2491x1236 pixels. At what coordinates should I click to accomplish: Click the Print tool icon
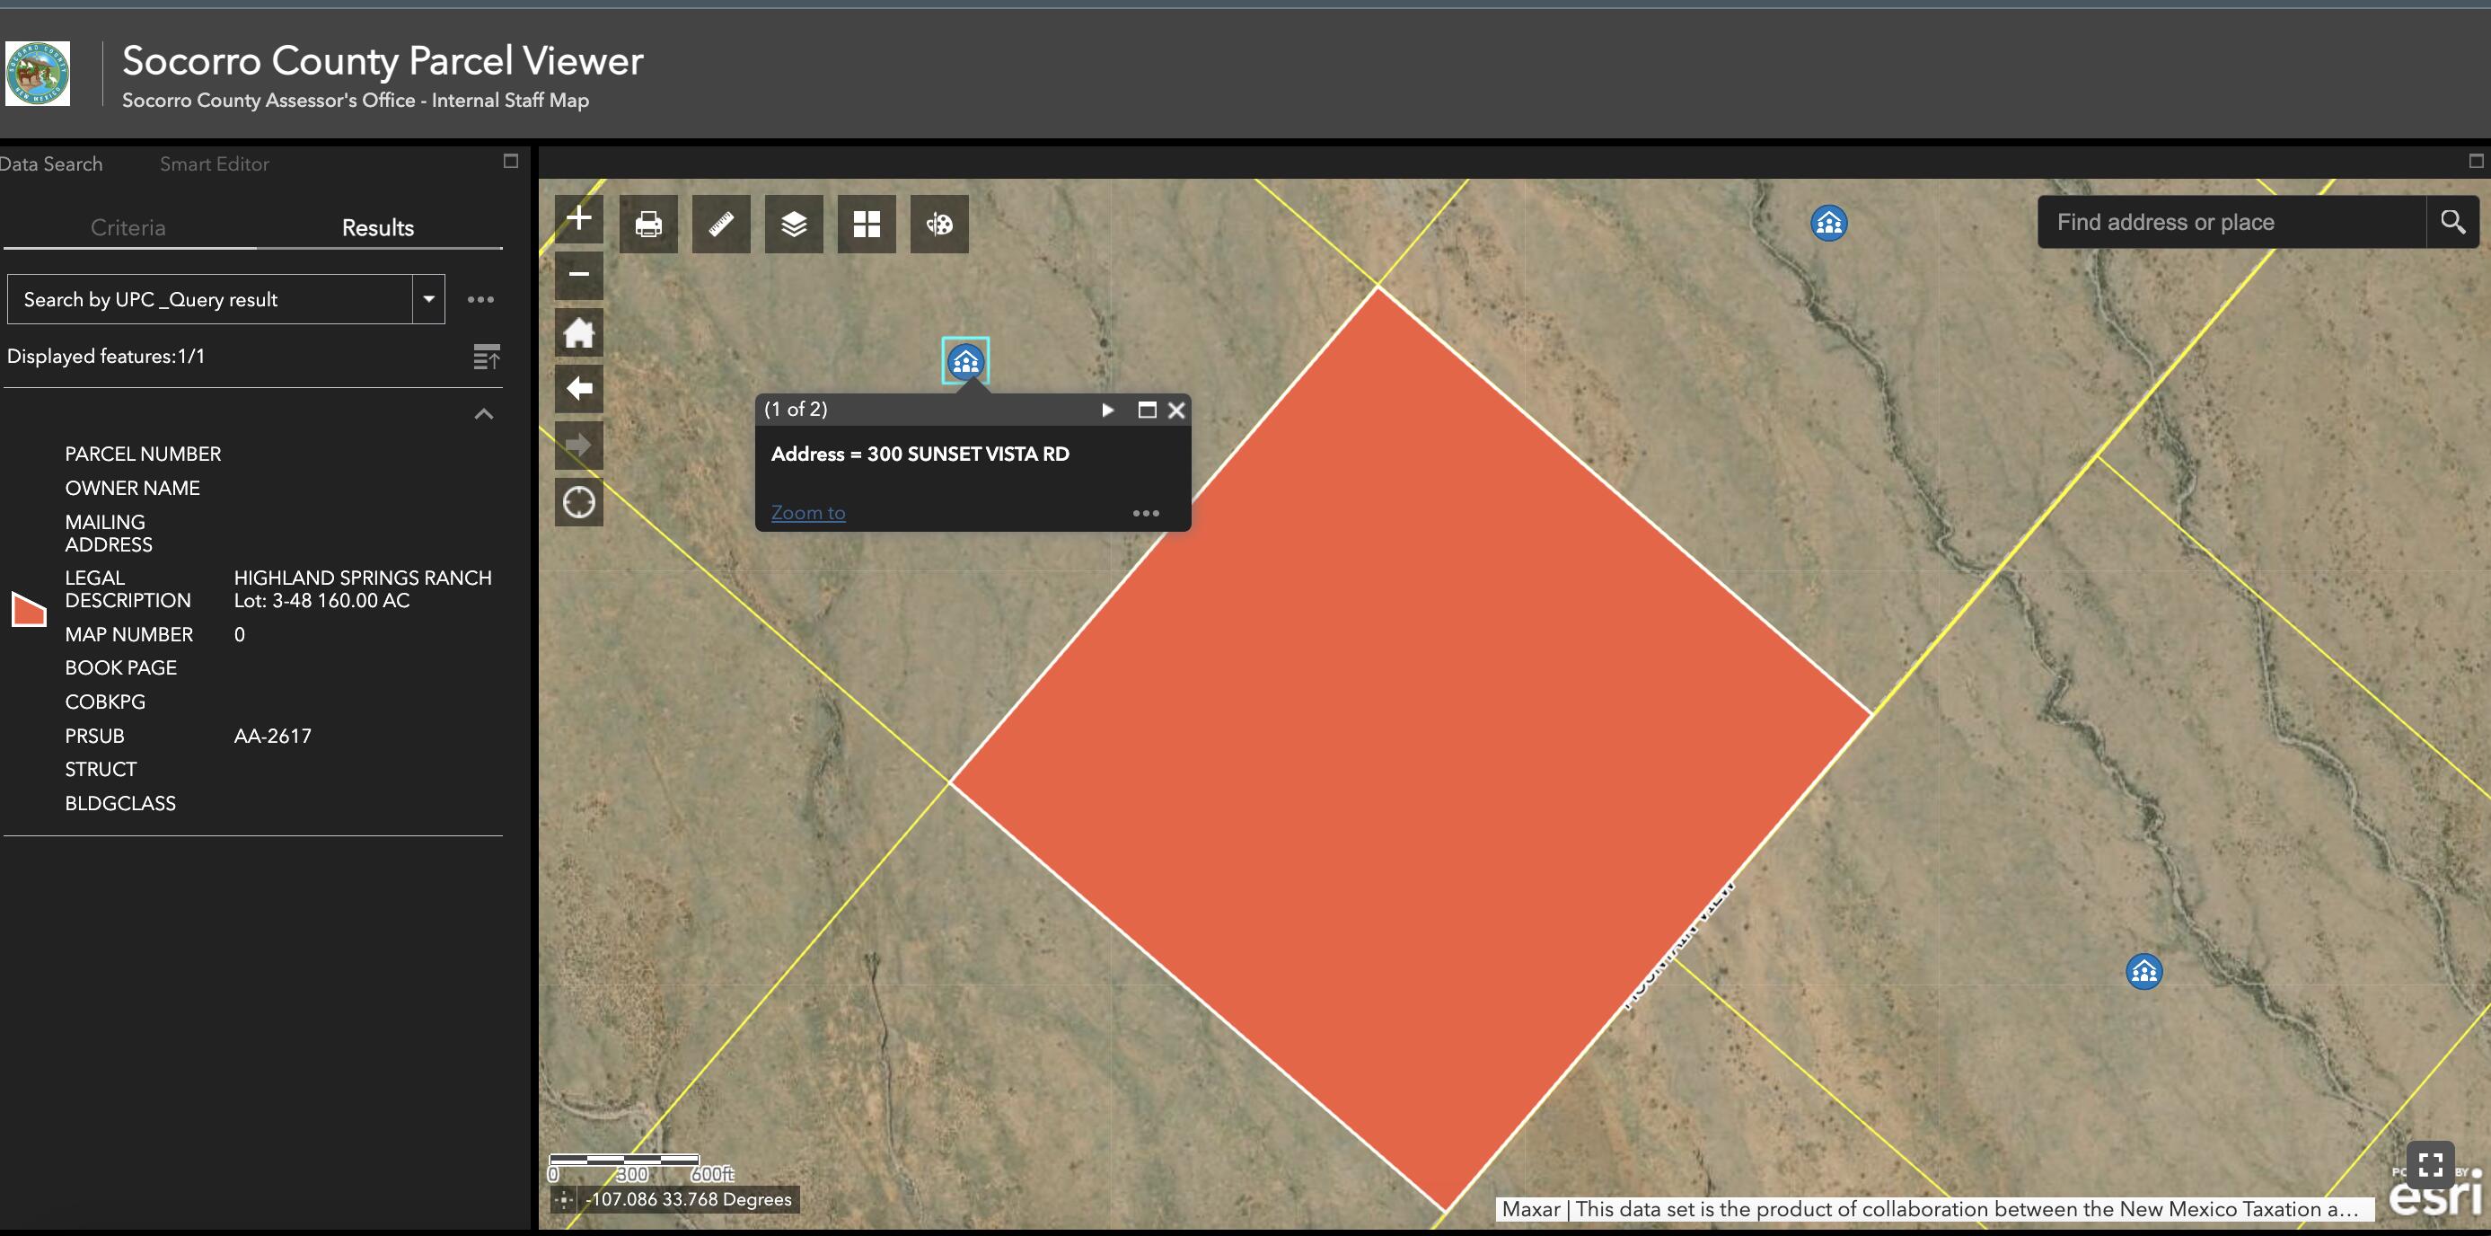(x=647, y=225)
